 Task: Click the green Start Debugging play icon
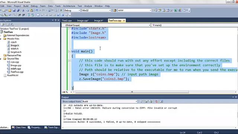point(61,10)
